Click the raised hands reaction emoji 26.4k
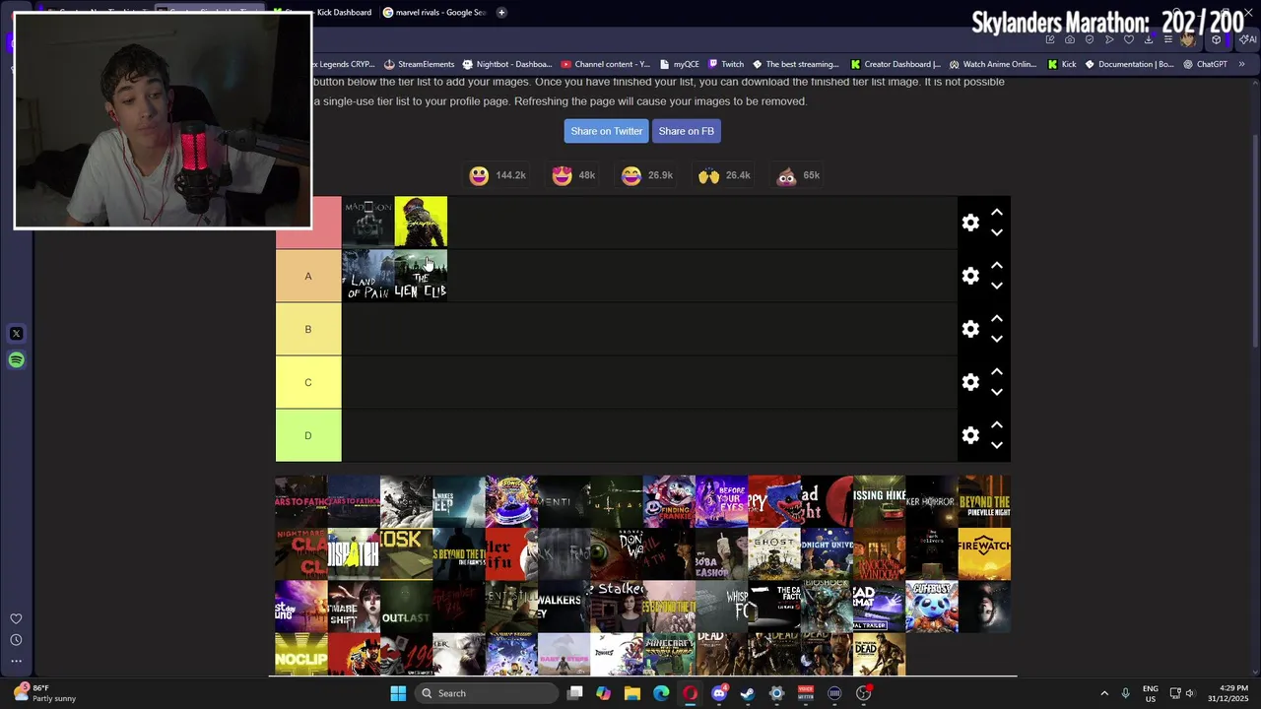Screen dimensions: 1261x709 coord(708,175)
